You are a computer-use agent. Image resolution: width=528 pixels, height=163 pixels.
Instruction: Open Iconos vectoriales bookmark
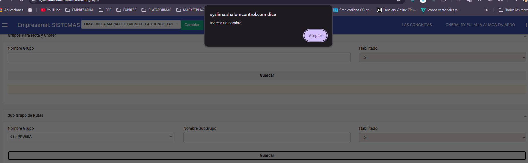(440, 10)
